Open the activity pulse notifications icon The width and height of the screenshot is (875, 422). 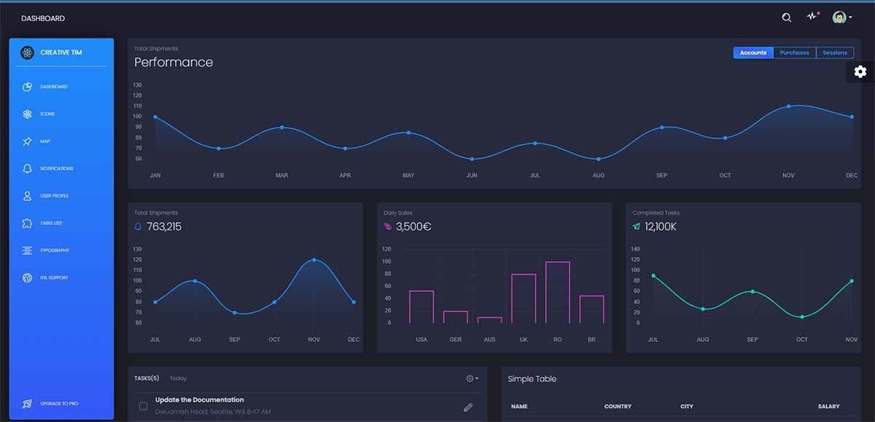(x=812, y=17)
